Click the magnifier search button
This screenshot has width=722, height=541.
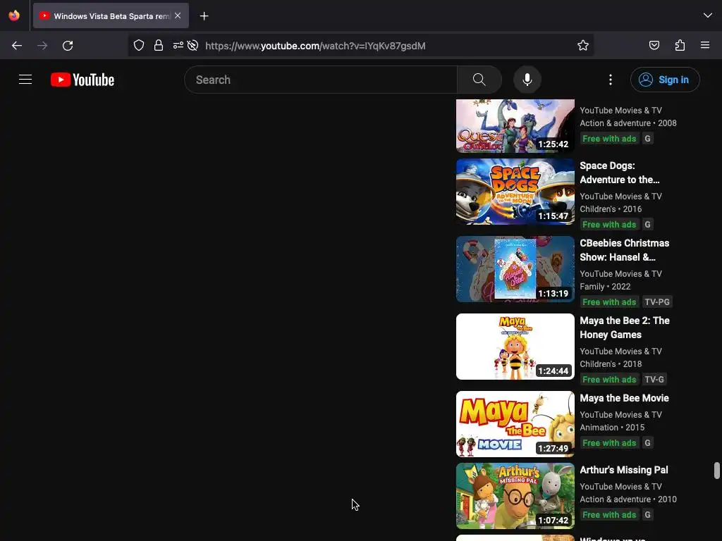pyautogui.click(x=479, y=80)
